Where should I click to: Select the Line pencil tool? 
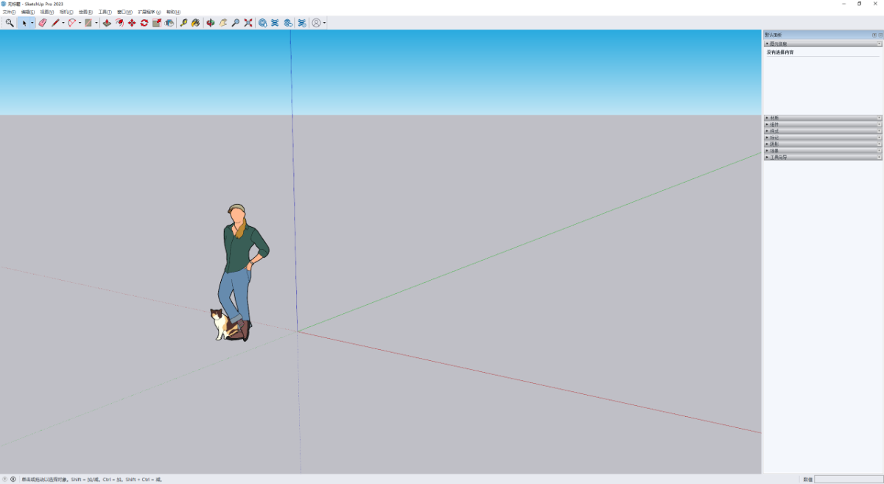[x=55, y=23]
